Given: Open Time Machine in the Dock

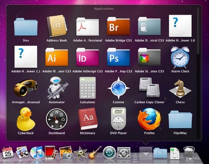Looking at the screenshot, I should 109,153.
